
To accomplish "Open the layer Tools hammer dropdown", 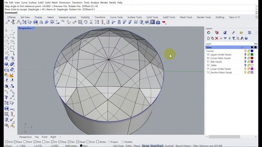I will 242,38.
